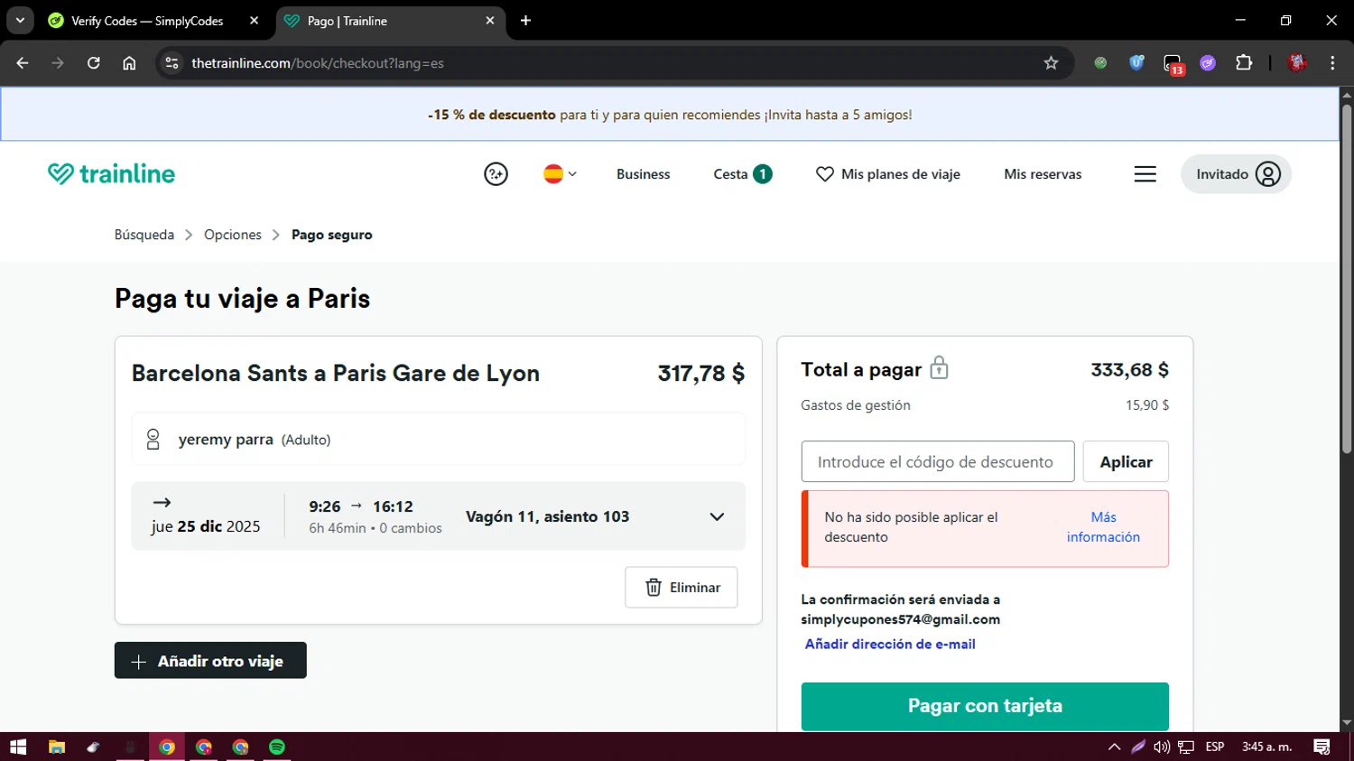
Task: Open the Business menu item
Action: click(x=643, y=174)
